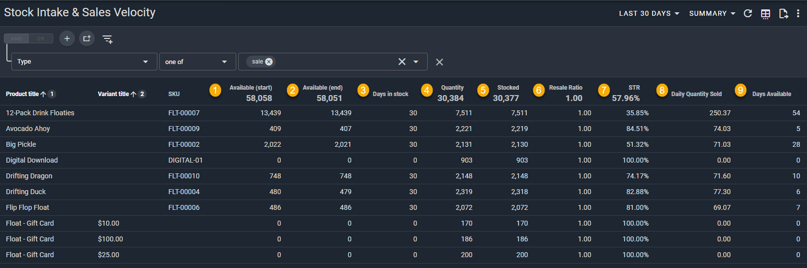807x268 pixels.
Task: Click the add filter group icon
Action: coord(87,38)
